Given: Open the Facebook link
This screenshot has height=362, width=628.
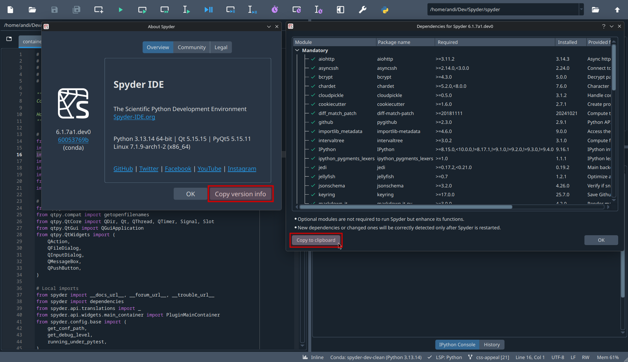Looking at the screenshot, I should tap(178, 169).
